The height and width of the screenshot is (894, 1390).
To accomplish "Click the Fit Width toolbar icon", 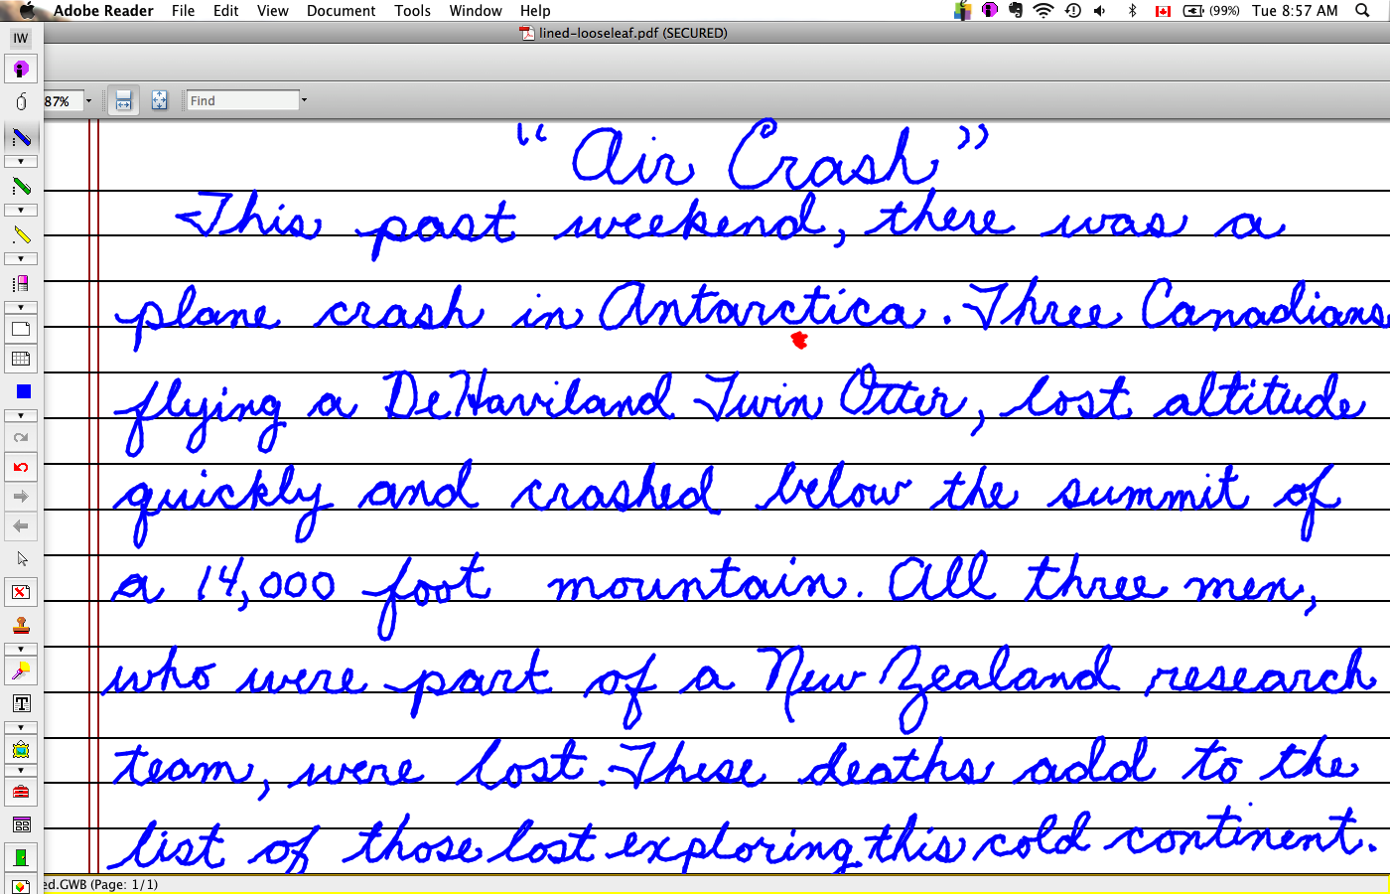I will point(123,100).
